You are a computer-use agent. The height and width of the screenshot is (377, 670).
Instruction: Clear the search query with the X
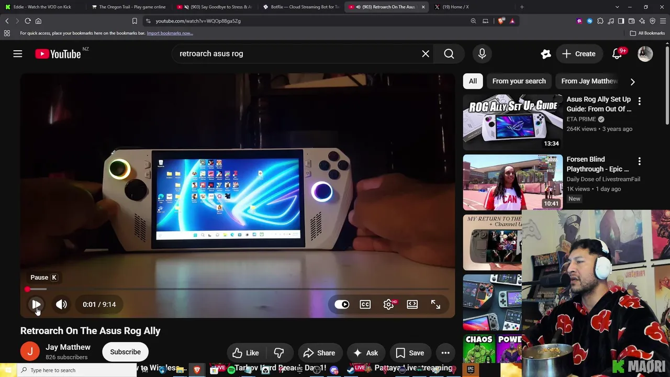[426, 53]
